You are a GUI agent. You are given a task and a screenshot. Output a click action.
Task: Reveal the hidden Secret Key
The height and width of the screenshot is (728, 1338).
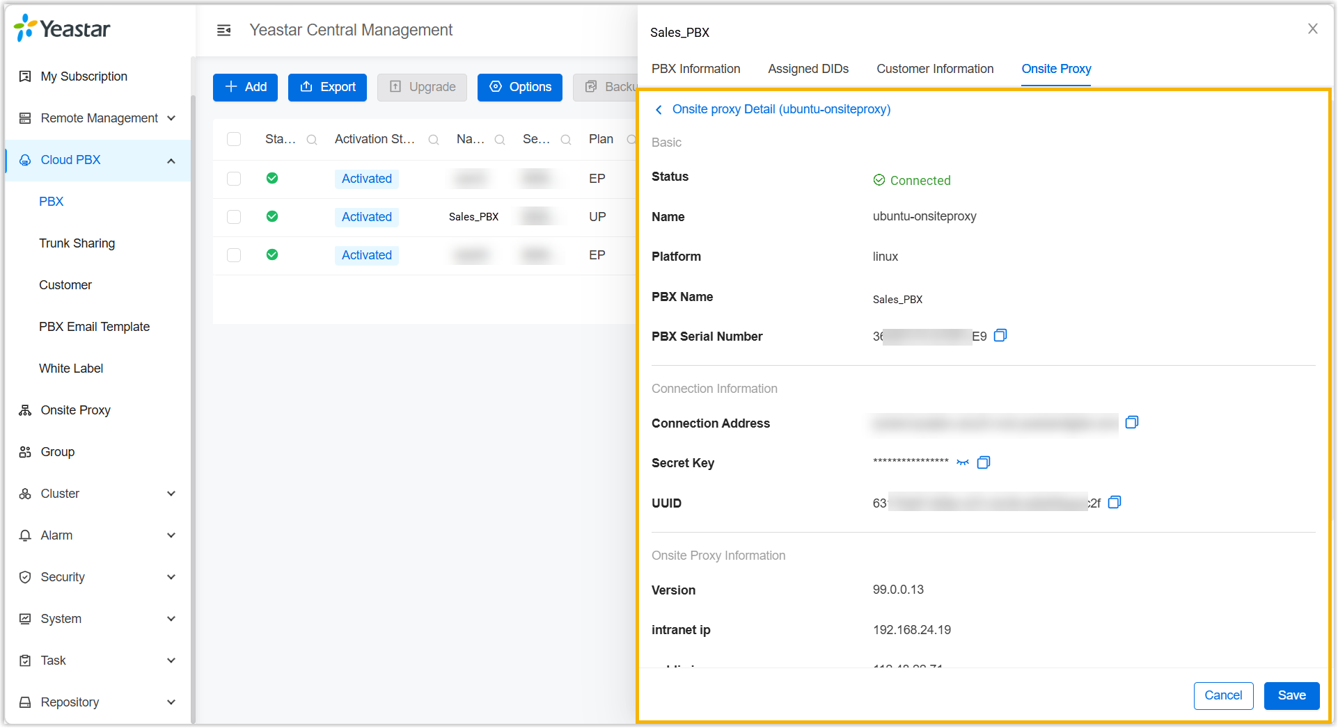[963, 462]
